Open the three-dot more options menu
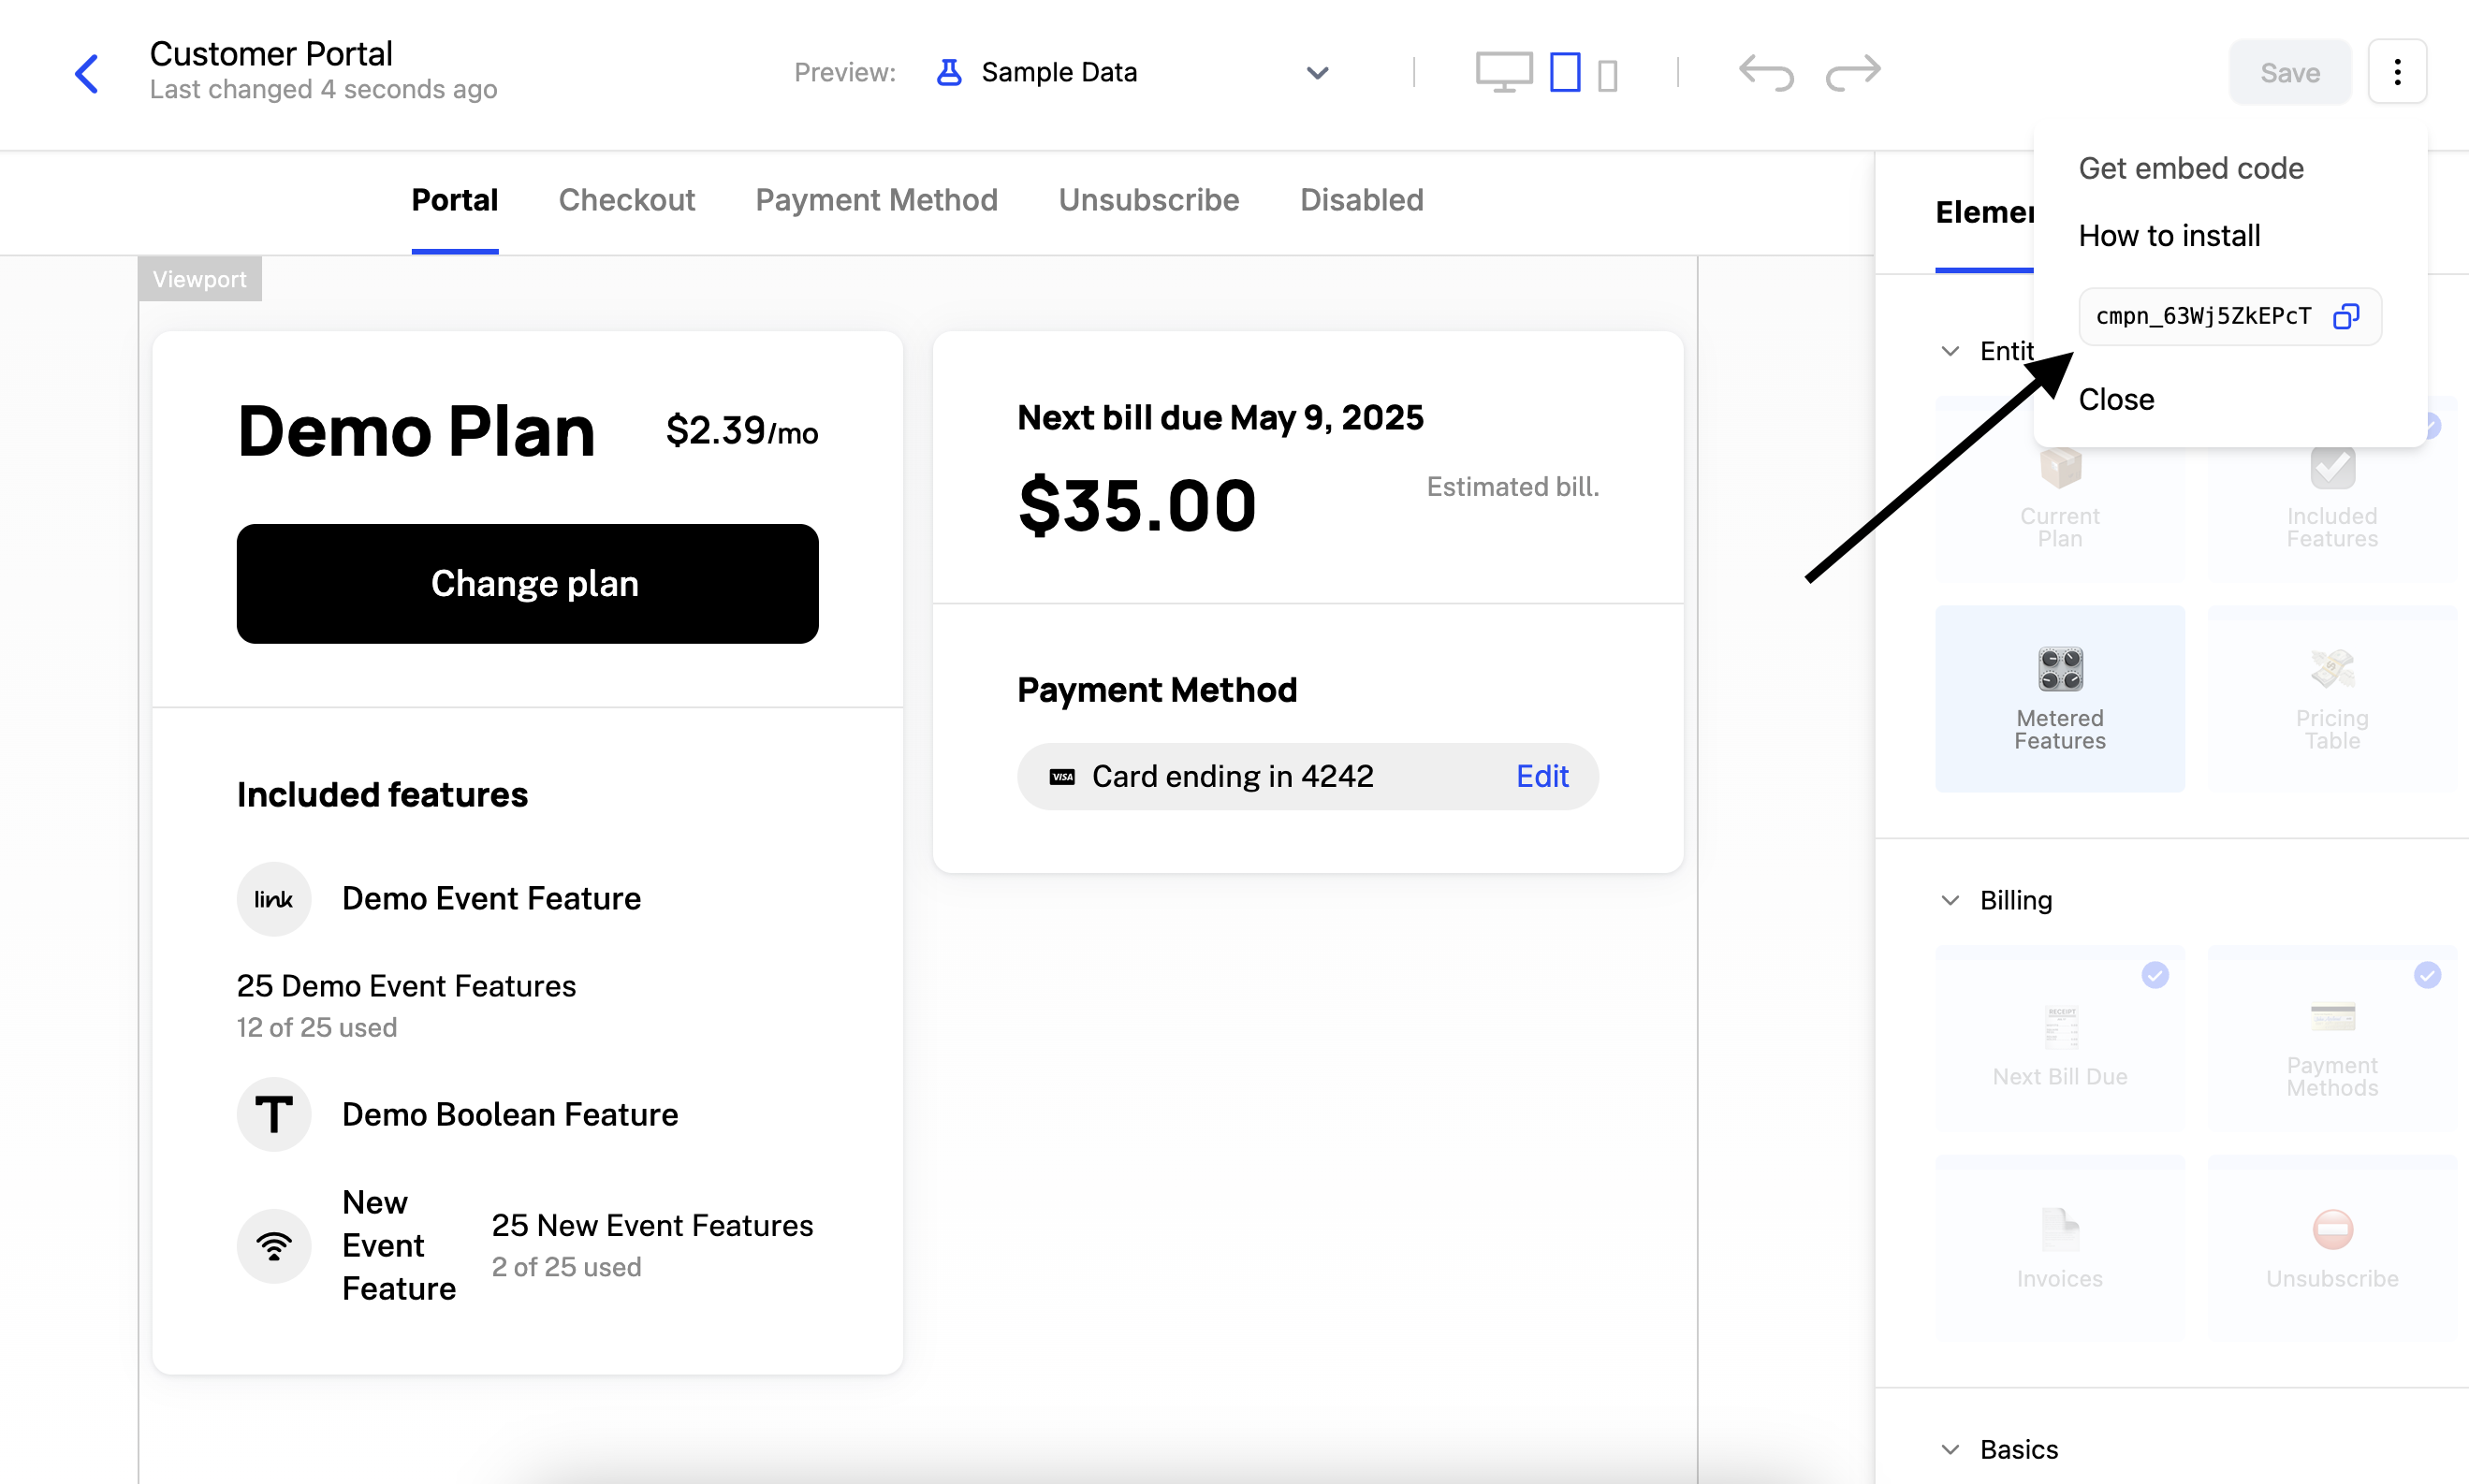This screenshot has height=1484, width=2469. 2397,72
